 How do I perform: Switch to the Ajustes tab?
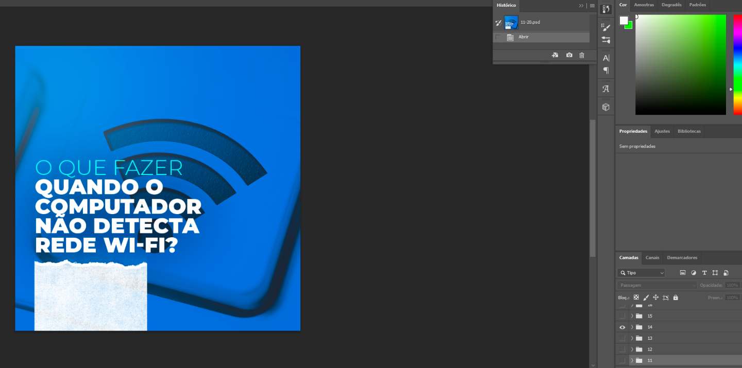662,131
